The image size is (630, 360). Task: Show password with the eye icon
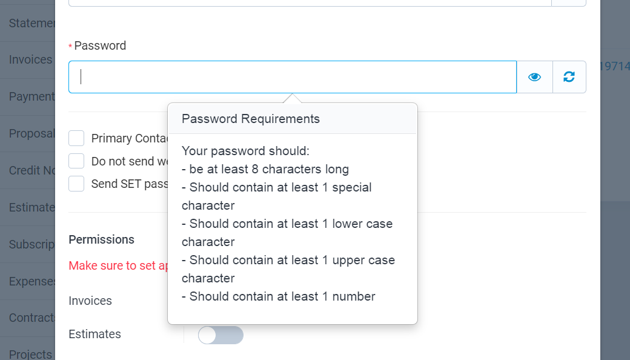tap(534, 77)
